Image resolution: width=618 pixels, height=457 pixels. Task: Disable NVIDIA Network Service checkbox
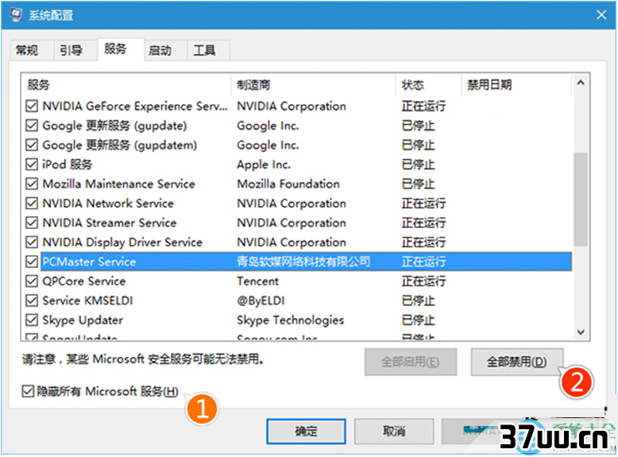click(32, 203)
